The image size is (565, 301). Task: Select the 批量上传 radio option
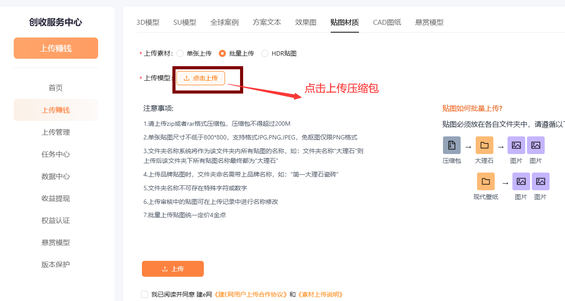(222, 53)
